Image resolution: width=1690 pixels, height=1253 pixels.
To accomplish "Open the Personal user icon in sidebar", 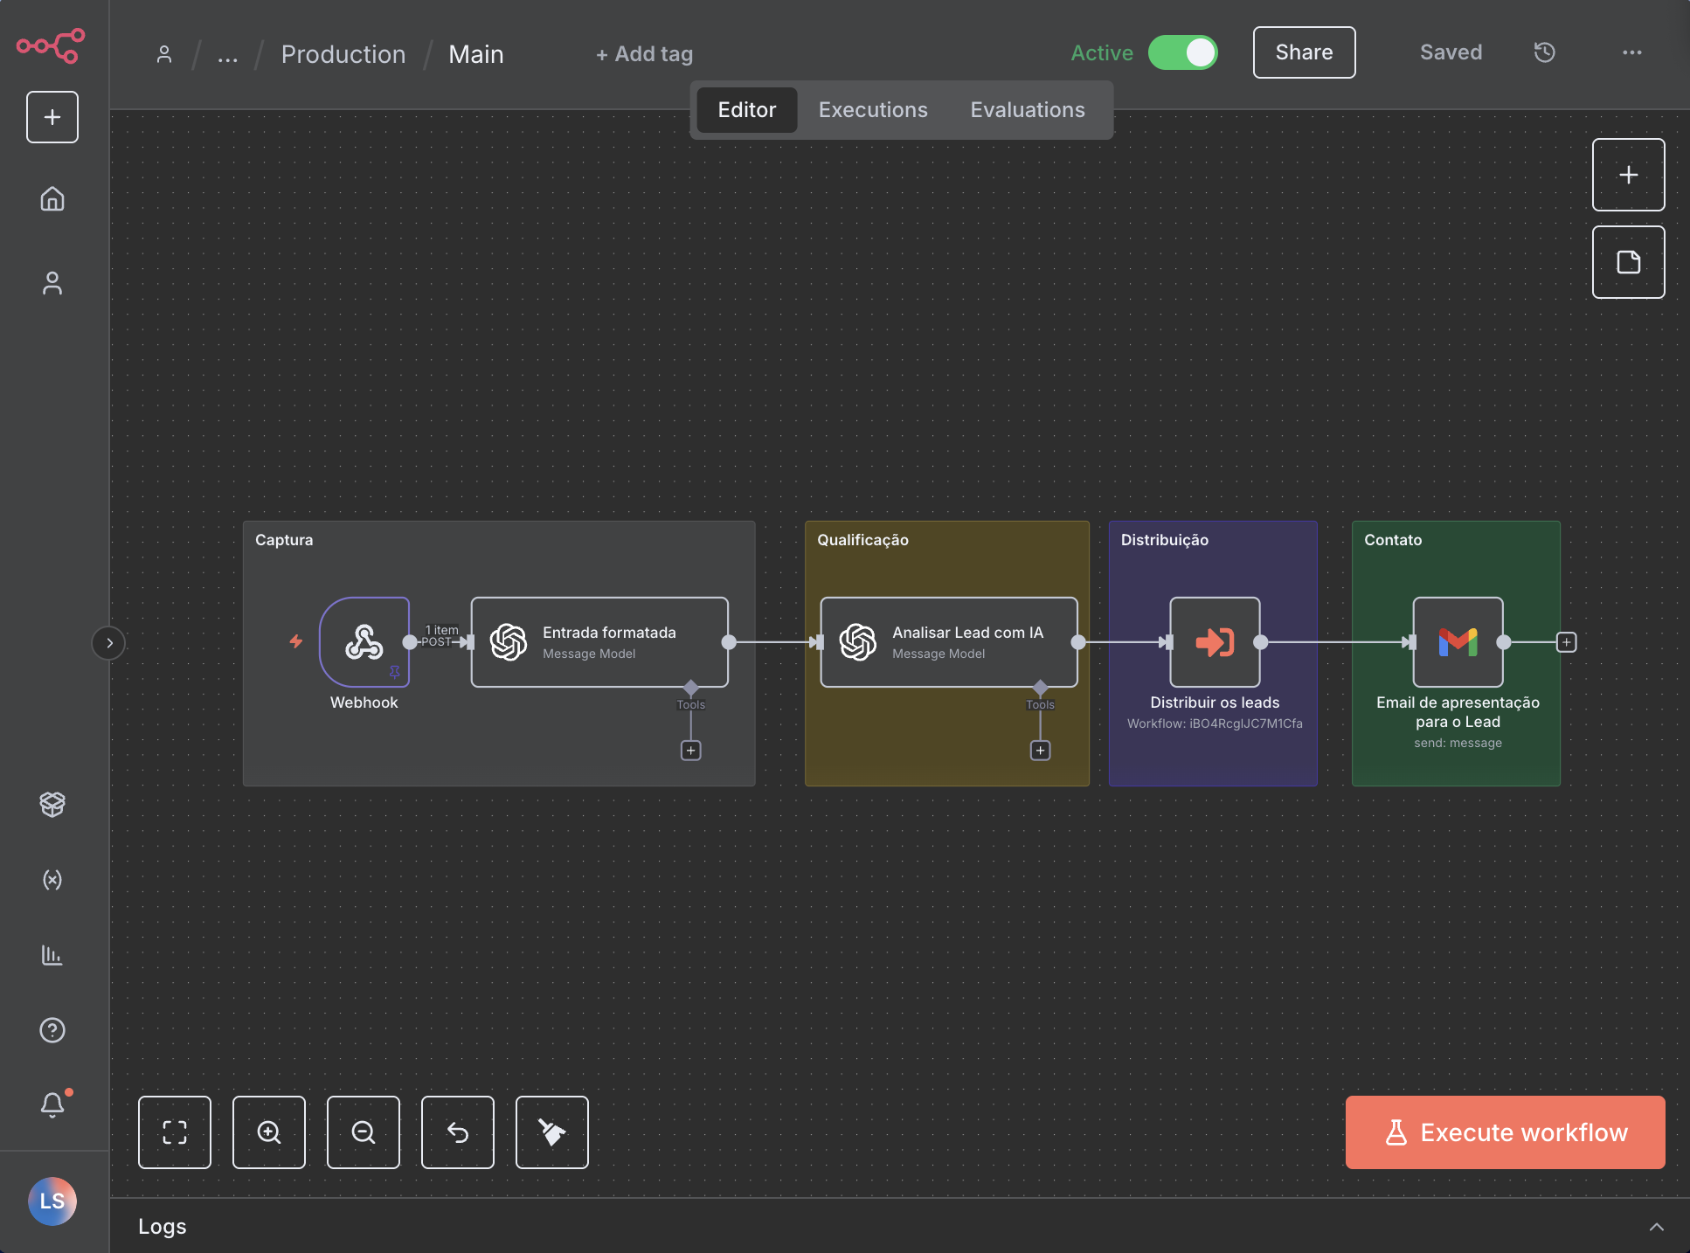I will pyautogui.click(x=52, y=283).
